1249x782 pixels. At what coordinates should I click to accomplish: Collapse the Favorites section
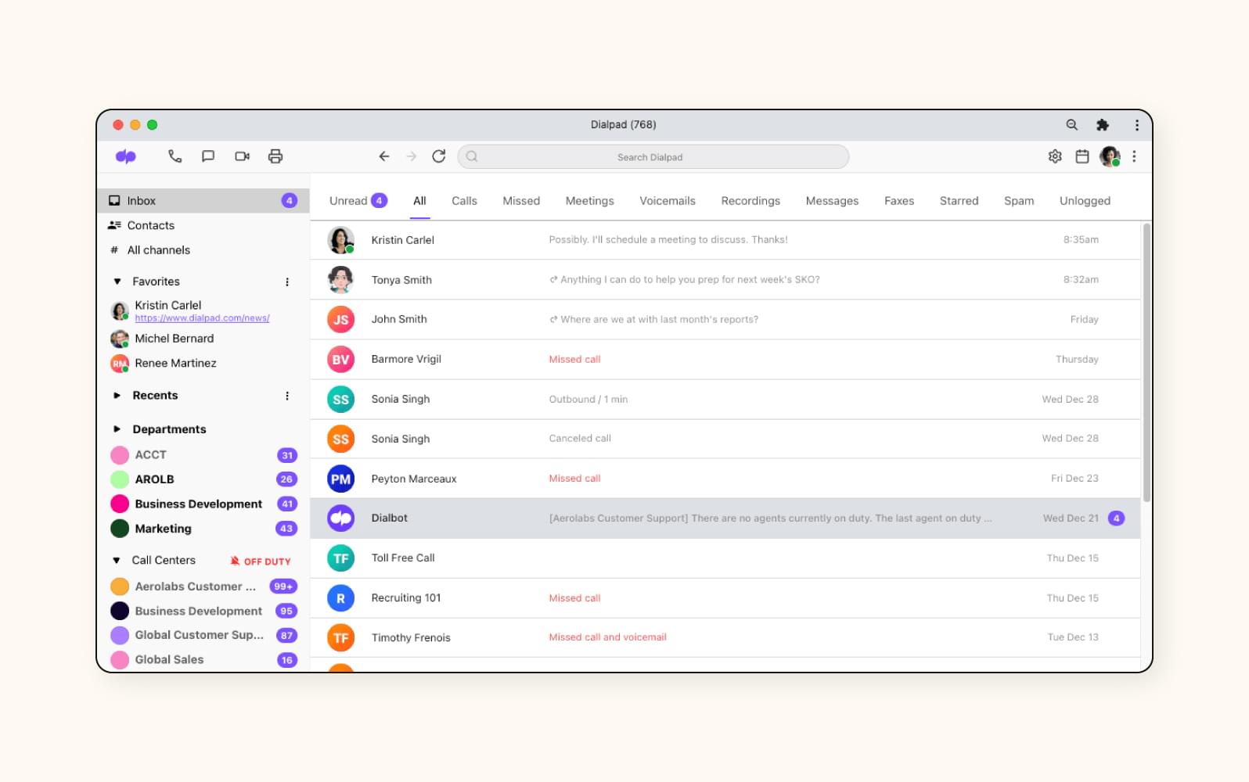click(x=117, y=282)
